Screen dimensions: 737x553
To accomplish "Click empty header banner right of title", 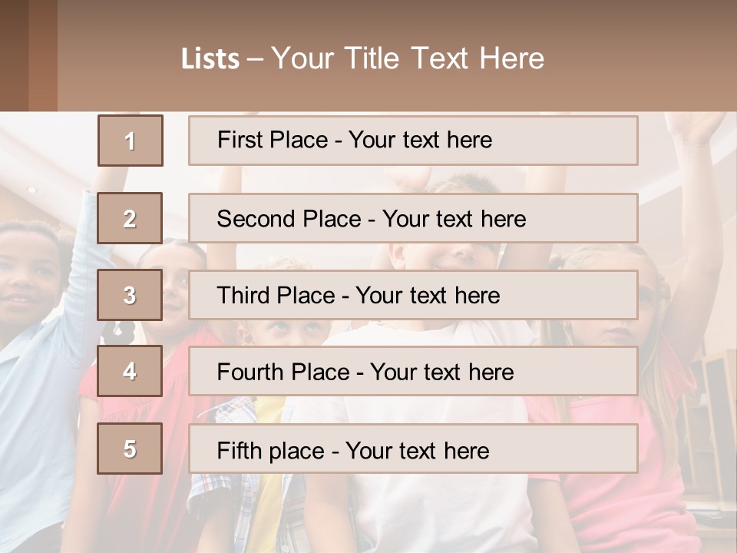I will tap(645, 58).
